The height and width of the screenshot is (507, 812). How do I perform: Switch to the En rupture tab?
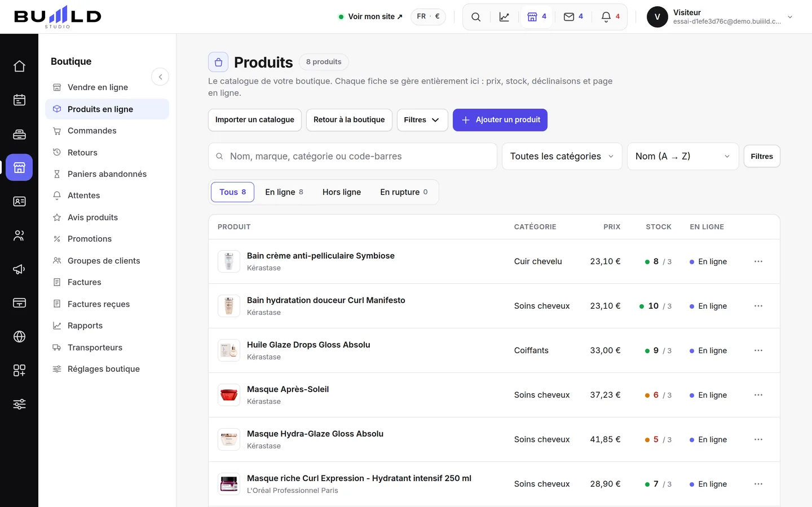pos(404,192)
